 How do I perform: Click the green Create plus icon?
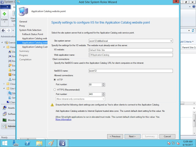pyautogui.click(x=4, y=14)
